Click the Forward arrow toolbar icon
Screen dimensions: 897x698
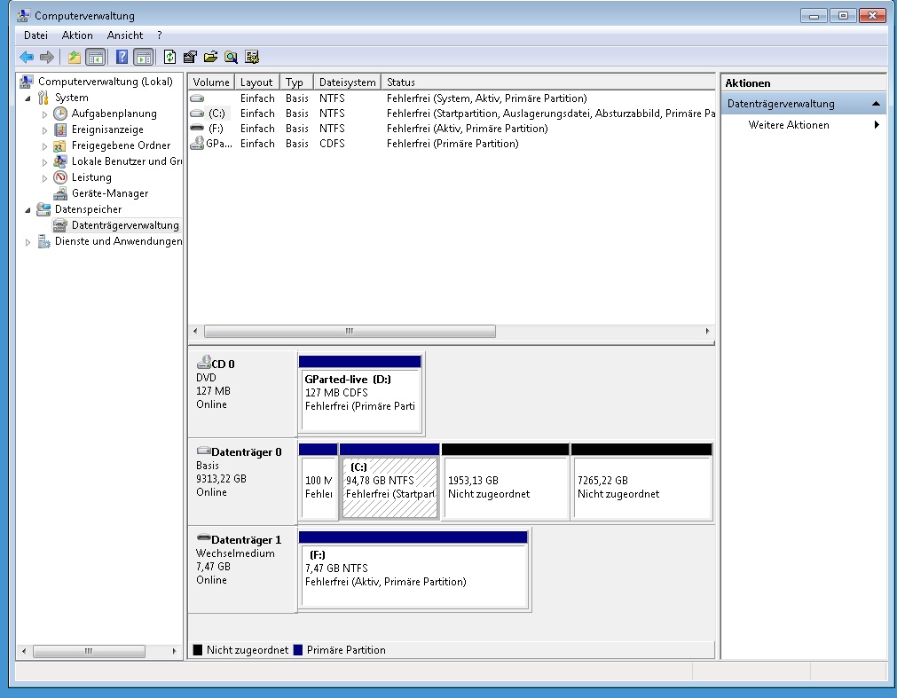tap(47, 57)
